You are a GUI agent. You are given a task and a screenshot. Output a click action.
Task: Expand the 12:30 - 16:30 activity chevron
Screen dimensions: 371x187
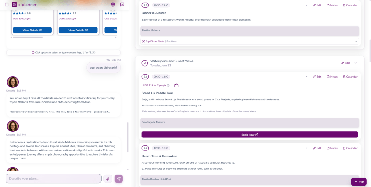pos(307,148)
